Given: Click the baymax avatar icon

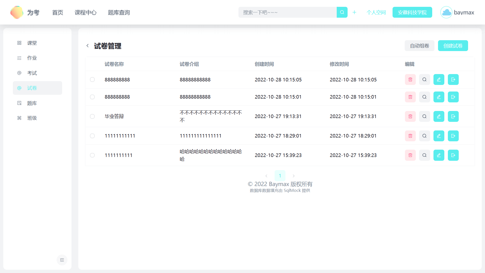Looking at the screenshot, I should tap(446, 12).
